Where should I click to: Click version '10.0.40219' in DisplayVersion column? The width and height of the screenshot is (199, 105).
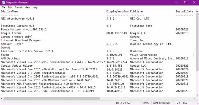tap(114, 91)
